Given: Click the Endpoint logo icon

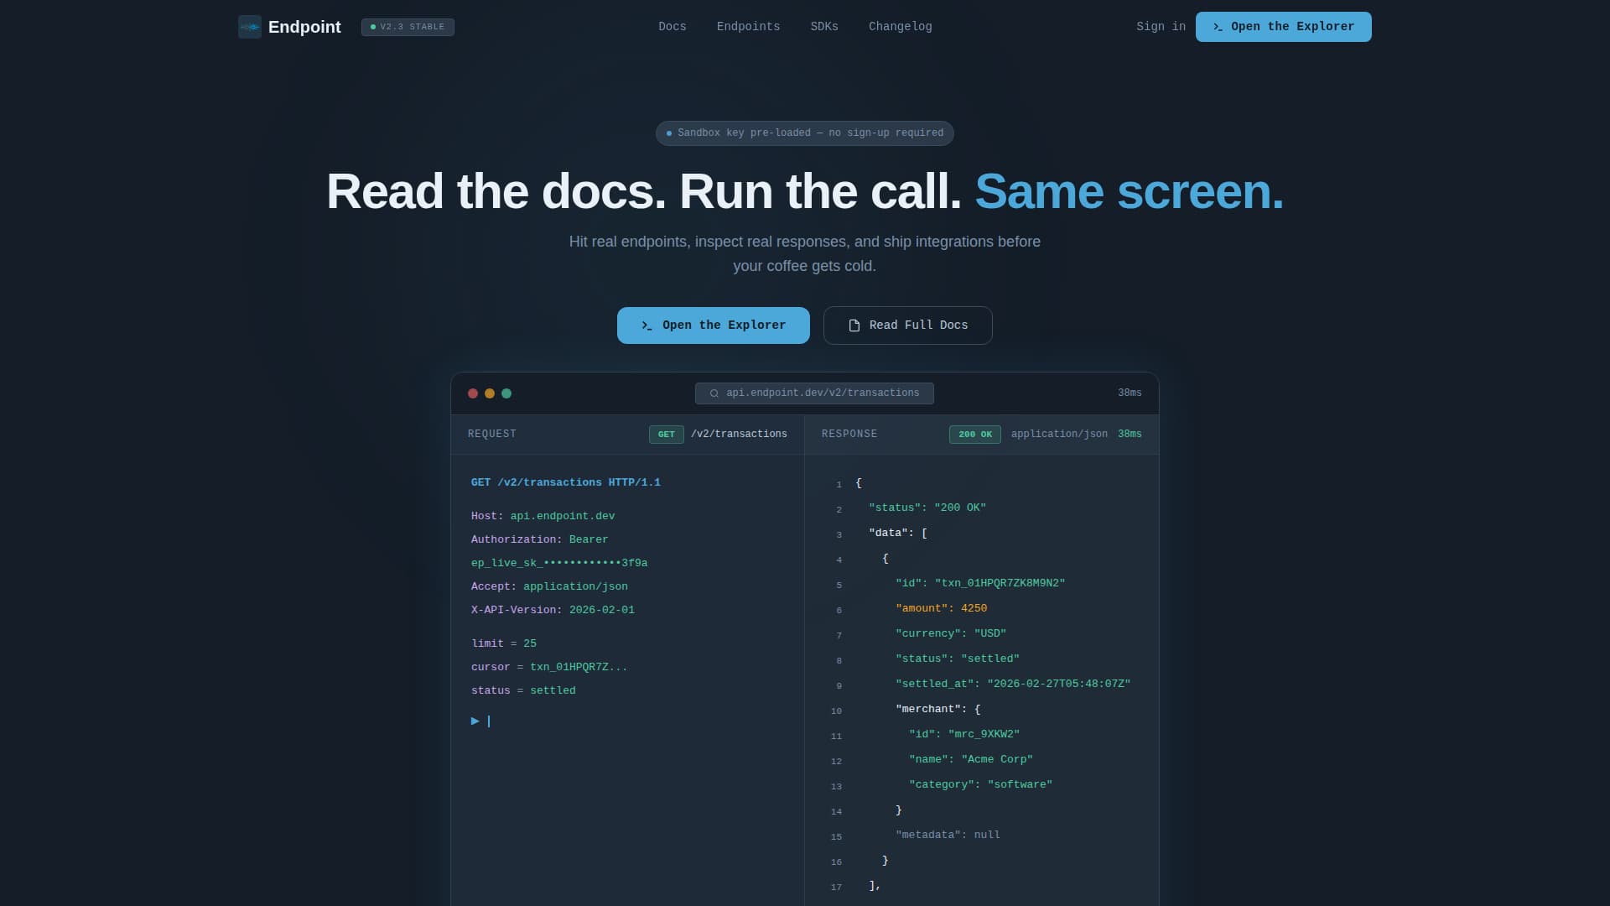Looking at the screenshot, I should (250, 27).
